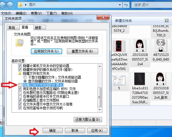Viewport: 172px width, 137px height.
Task: Click file name 180346095374_2
Action: coord(119,28)
